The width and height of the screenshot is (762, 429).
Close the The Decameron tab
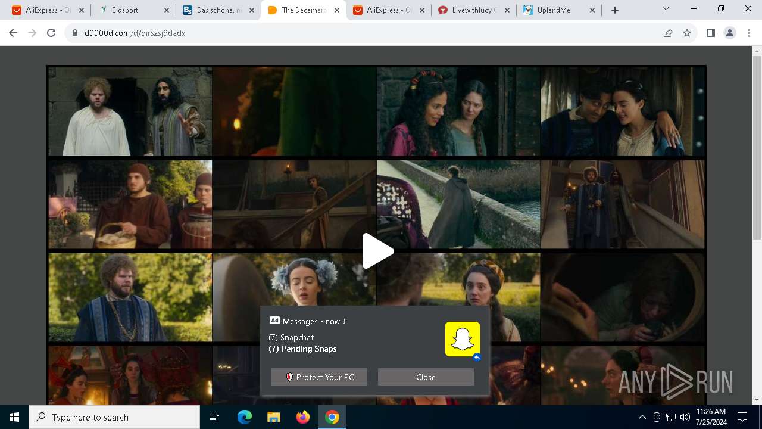[x=337, y=10]
